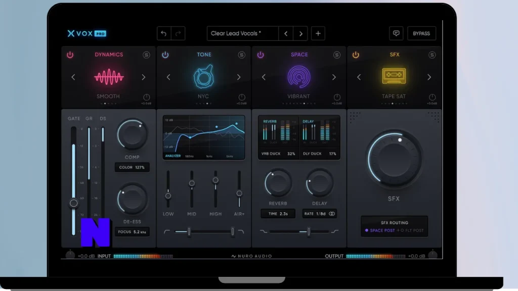The width and height of the screenshot is (518, 291).
Task: Solo the SFX module with its S icon
Action: click(432, 55)
